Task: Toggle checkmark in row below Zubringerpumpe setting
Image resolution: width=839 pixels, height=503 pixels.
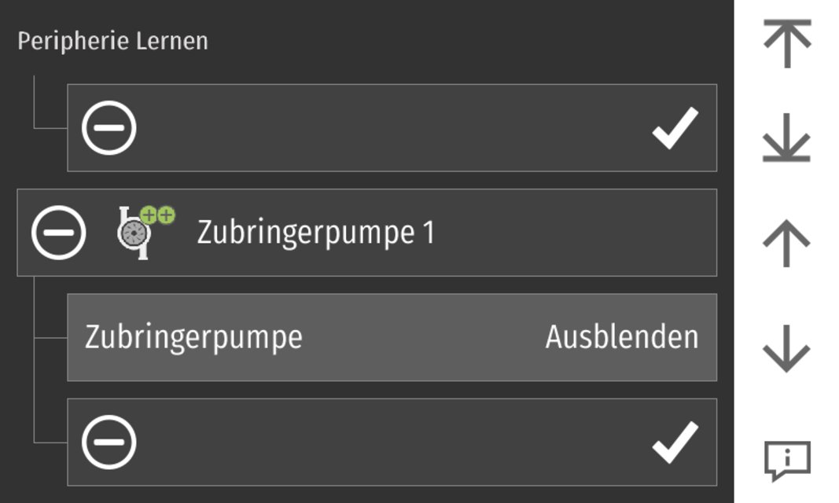Action: pyautogui.click(x=675, y=442)
